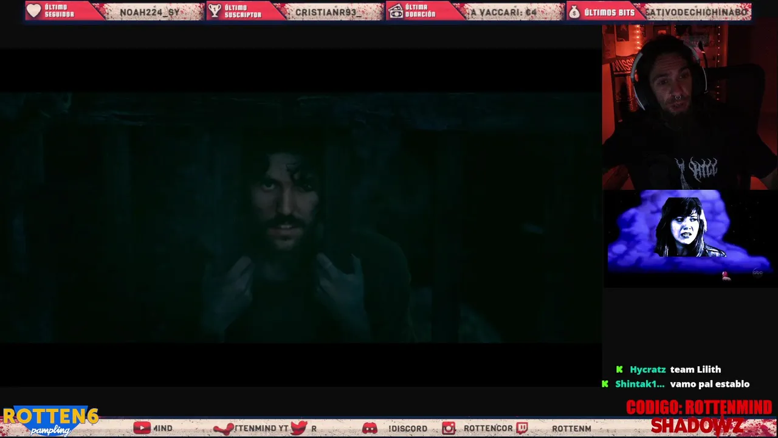Screen dimensions: 778x438
Task: Click the ROTTENM Twitch handle text
Action: pos(571,428)
